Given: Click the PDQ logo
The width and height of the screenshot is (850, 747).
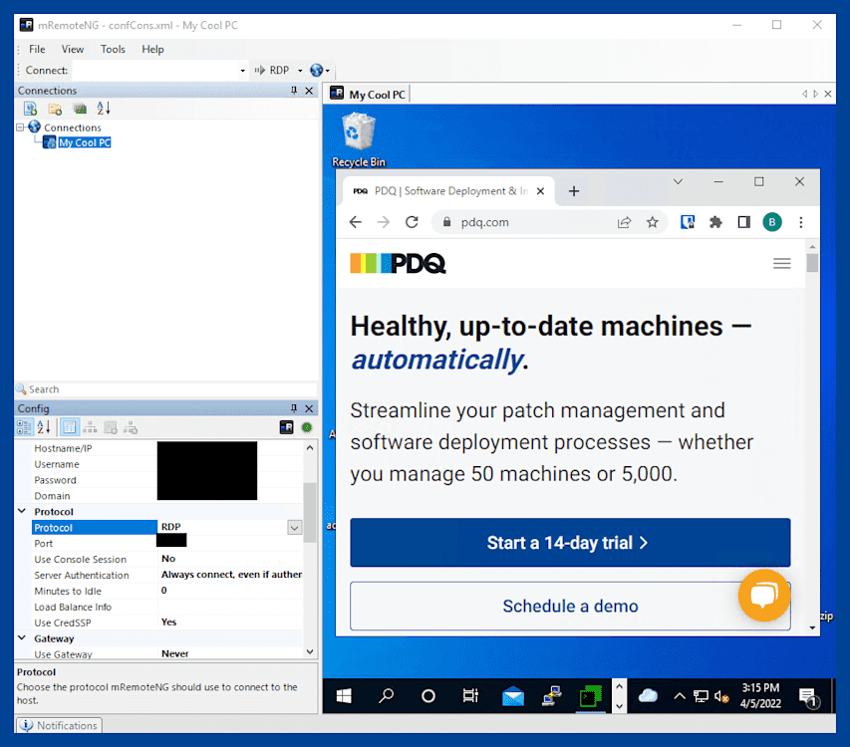Looking at the screenshot, I should [x=398, y=263].
